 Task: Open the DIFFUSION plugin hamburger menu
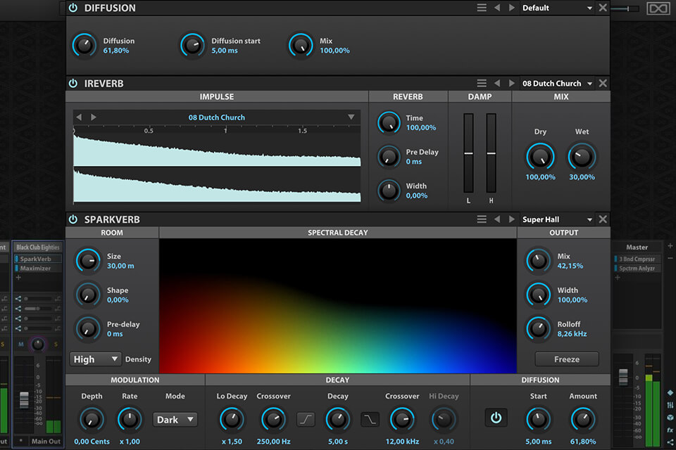pos(482,8)
